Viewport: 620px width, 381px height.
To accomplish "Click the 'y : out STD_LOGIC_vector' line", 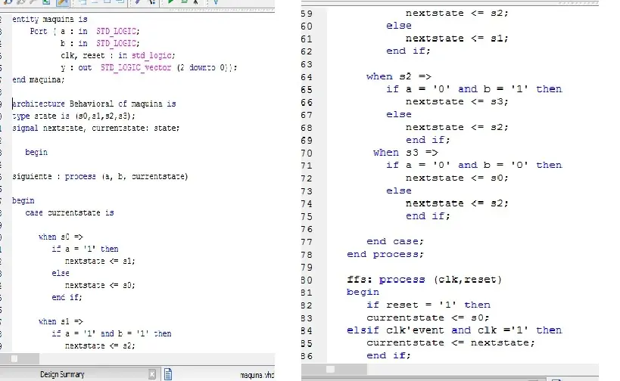I will coord(148,67).
